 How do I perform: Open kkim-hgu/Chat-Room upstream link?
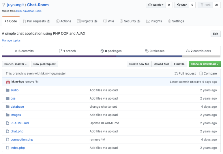point(29,11)
